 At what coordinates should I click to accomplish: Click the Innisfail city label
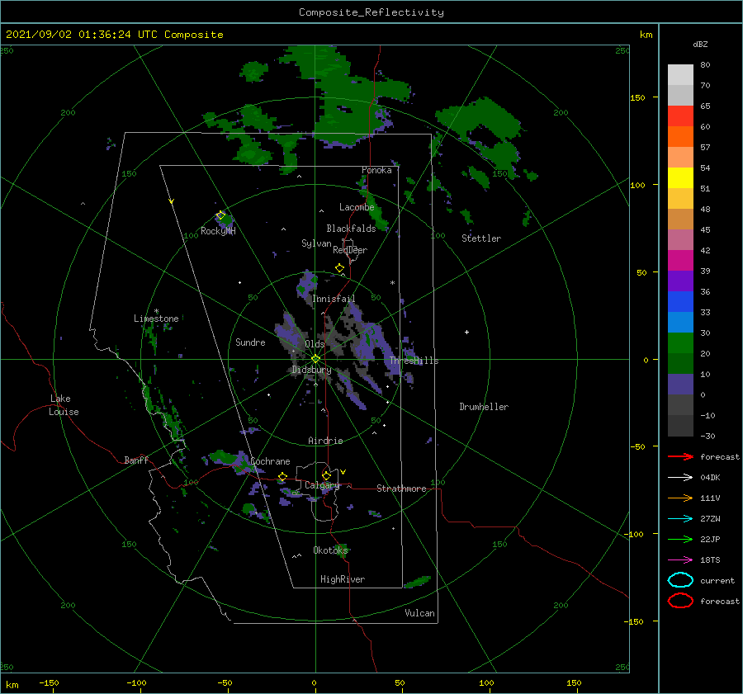tap(334, 299)
